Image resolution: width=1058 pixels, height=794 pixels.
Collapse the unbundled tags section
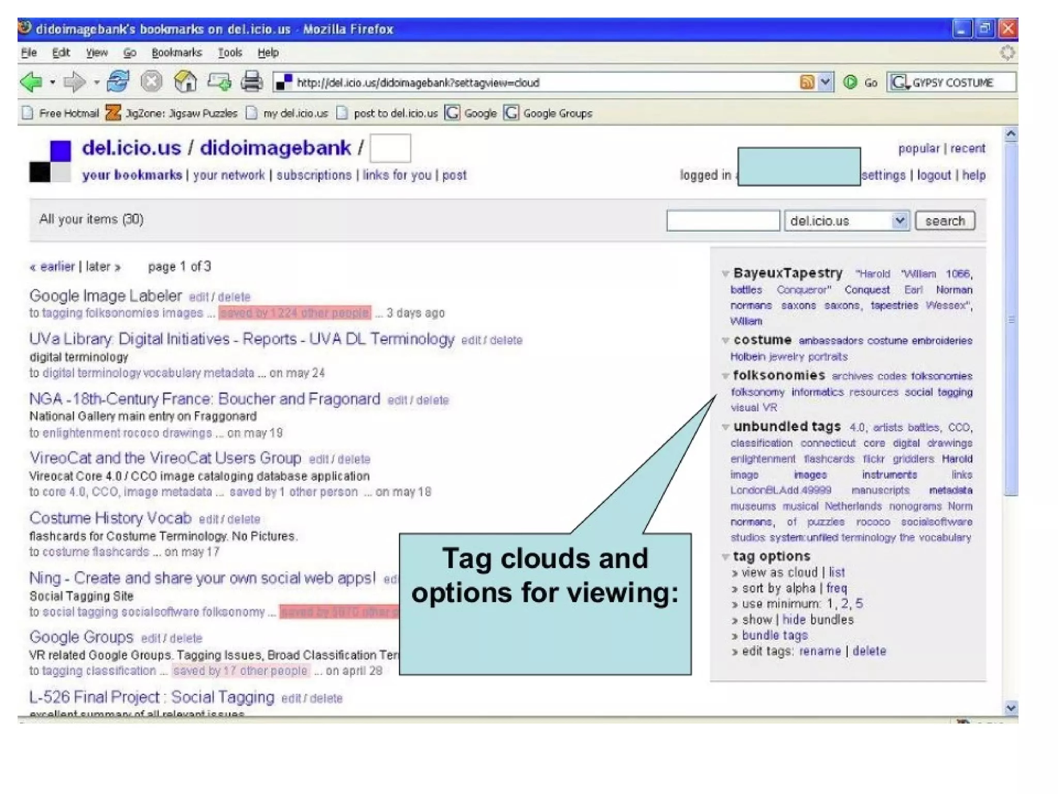click(725, 427)
